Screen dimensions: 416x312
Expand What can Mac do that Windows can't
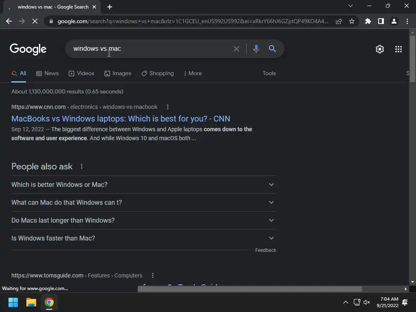click(143, 202)
